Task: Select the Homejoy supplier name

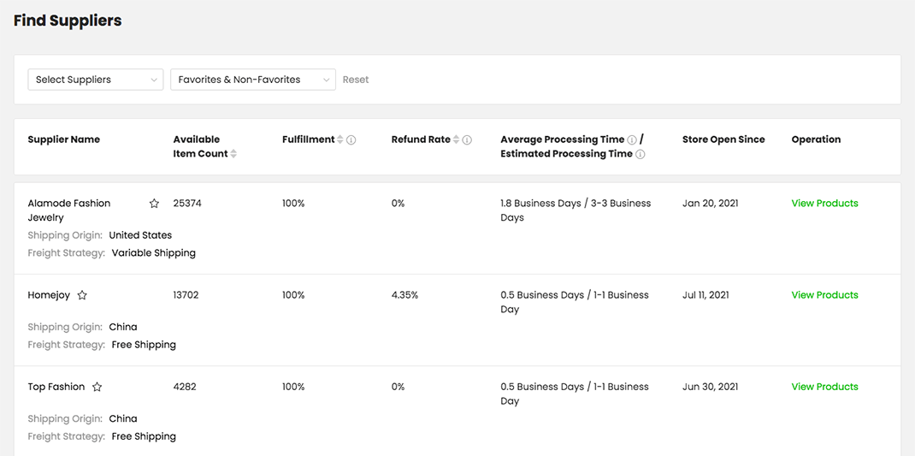Action: pyautogui.click(x=49, y=295)
